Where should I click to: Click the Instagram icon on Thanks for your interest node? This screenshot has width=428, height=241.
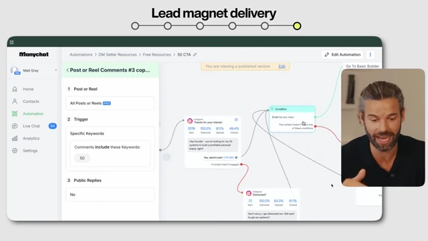190,120
